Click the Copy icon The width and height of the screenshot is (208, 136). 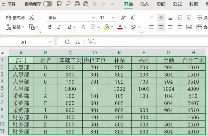[x=32, y=27]
